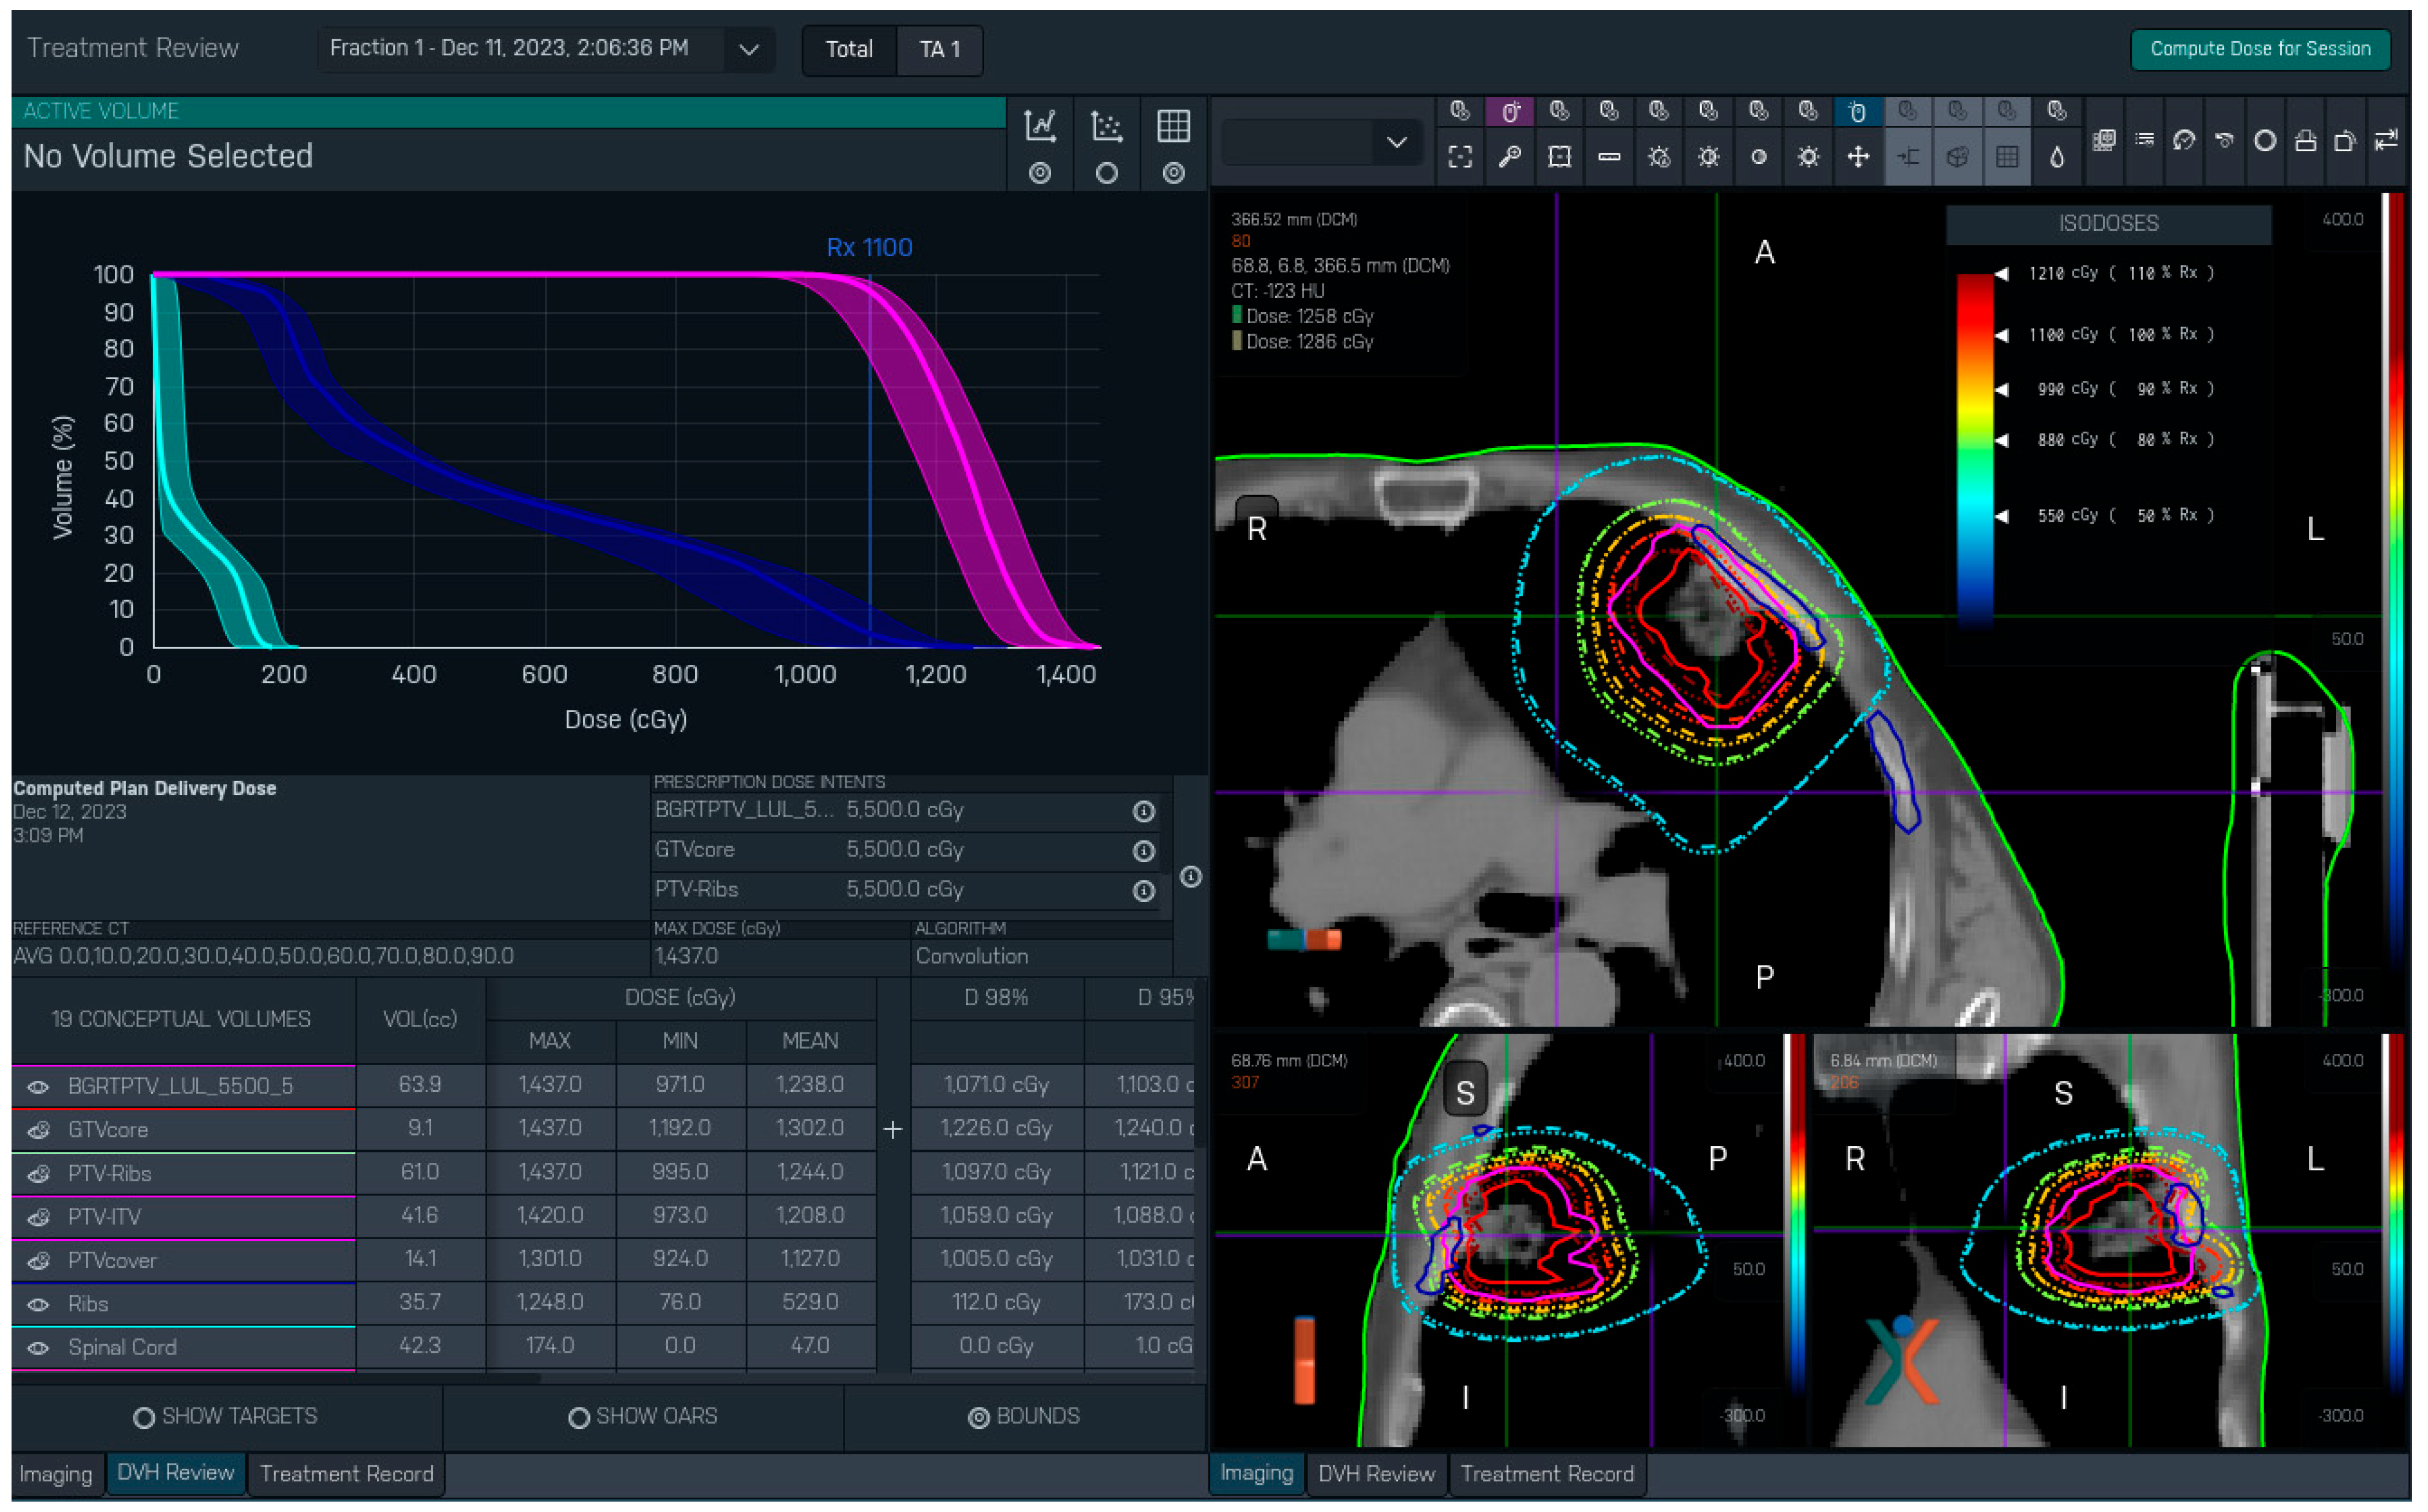The width and height of the screenshot is (2428, 1512).
Task: Expand the empty image toolbar dropdown
Action: click(x=1396, y=143)
